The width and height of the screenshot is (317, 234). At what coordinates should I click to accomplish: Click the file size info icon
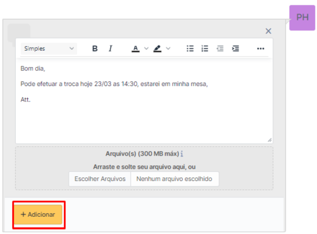[x=182, y=154]
